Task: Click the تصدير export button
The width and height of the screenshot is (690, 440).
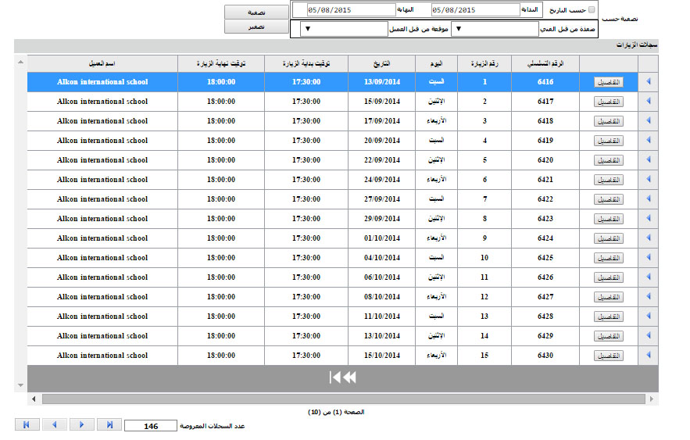Action: tap(256, 27)
